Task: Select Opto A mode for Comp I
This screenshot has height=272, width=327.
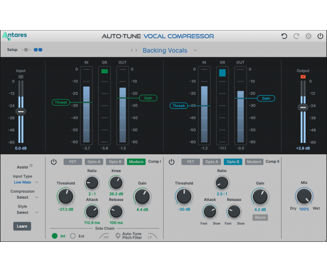Action: coord(94,162)
